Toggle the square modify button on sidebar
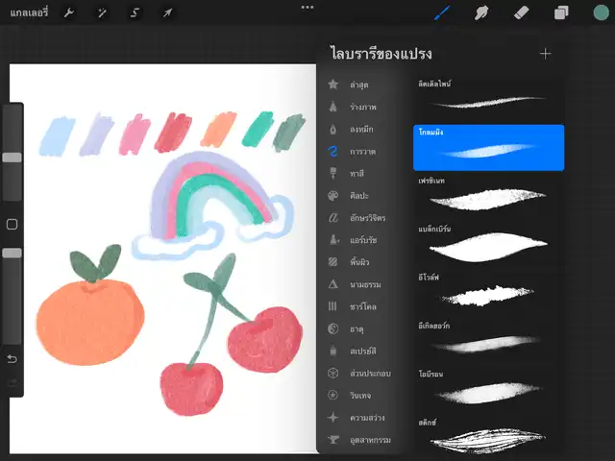Screen dimensions: 615x461 click(12, 224)
